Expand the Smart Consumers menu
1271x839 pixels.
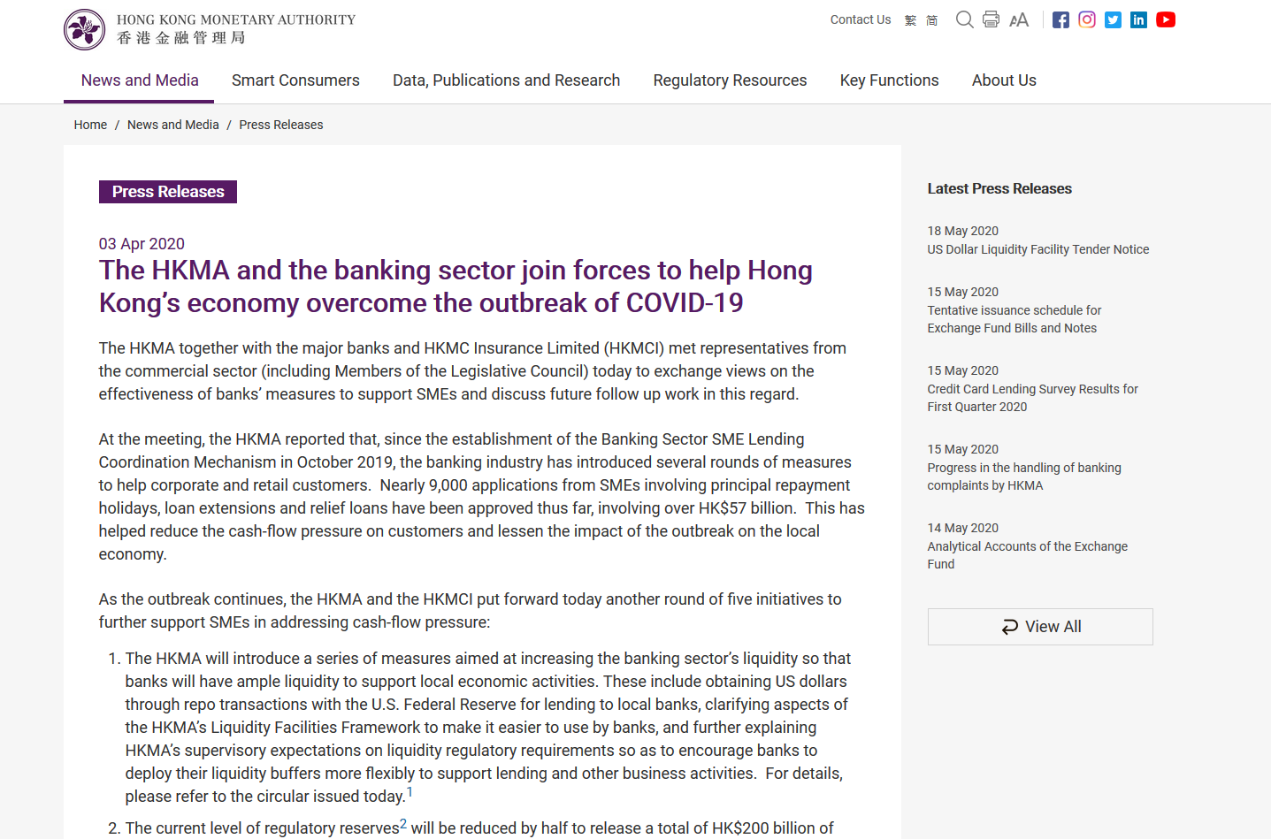[x=295, y=80]
